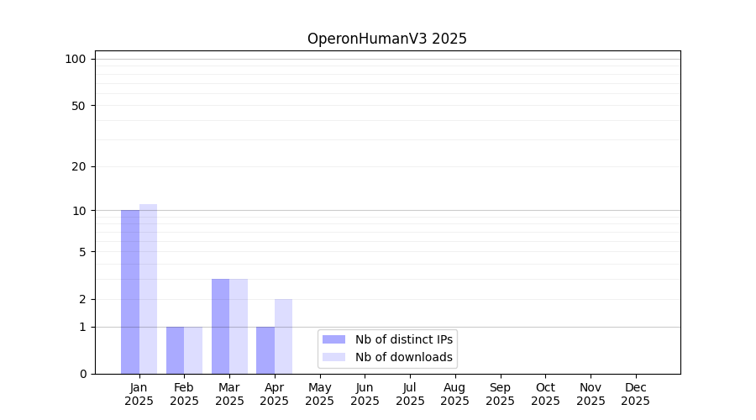Click the 'Nb of distinct IPs' legend swatch

click(333, 339)
